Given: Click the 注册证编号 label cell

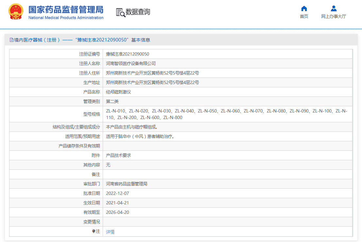Looking at the screenshot, I should click(x=90, y=54).
